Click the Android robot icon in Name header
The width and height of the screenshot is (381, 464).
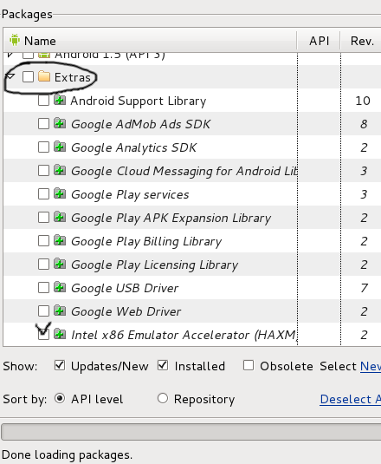click(15, 40)
